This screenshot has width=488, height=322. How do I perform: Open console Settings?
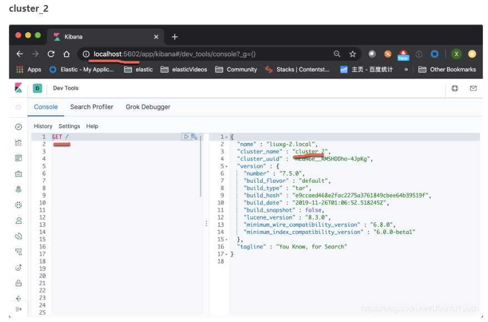69,126
